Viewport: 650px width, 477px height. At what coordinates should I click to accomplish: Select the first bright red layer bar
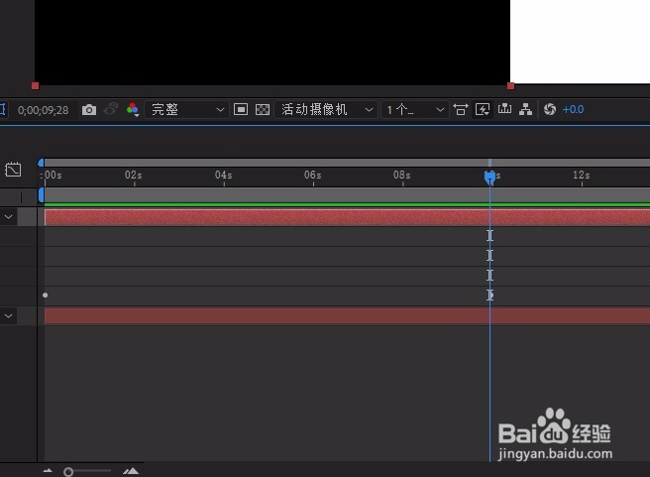coord(347,217)
